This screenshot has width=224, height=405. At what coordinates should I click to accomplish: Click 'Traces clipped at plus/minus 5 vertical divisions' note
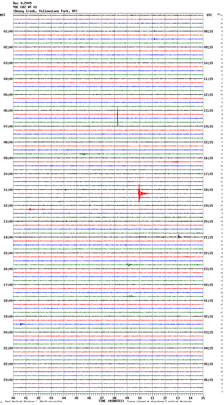click(x=159, y=402)
